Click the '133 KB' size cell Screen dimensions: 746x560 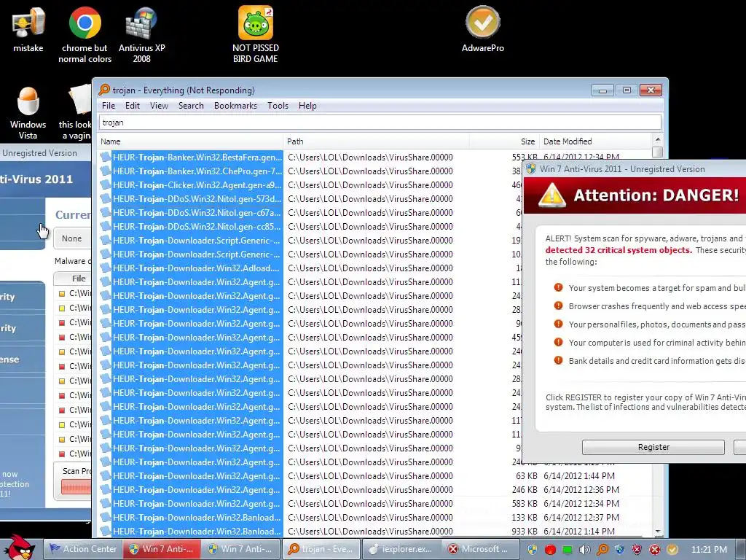click(525, 517)
